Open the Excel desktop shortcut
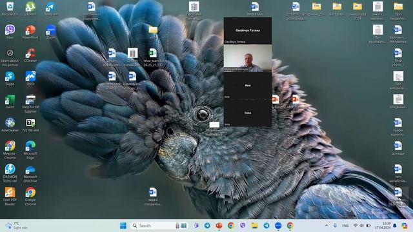413x232 pixels. click(10, 101)
